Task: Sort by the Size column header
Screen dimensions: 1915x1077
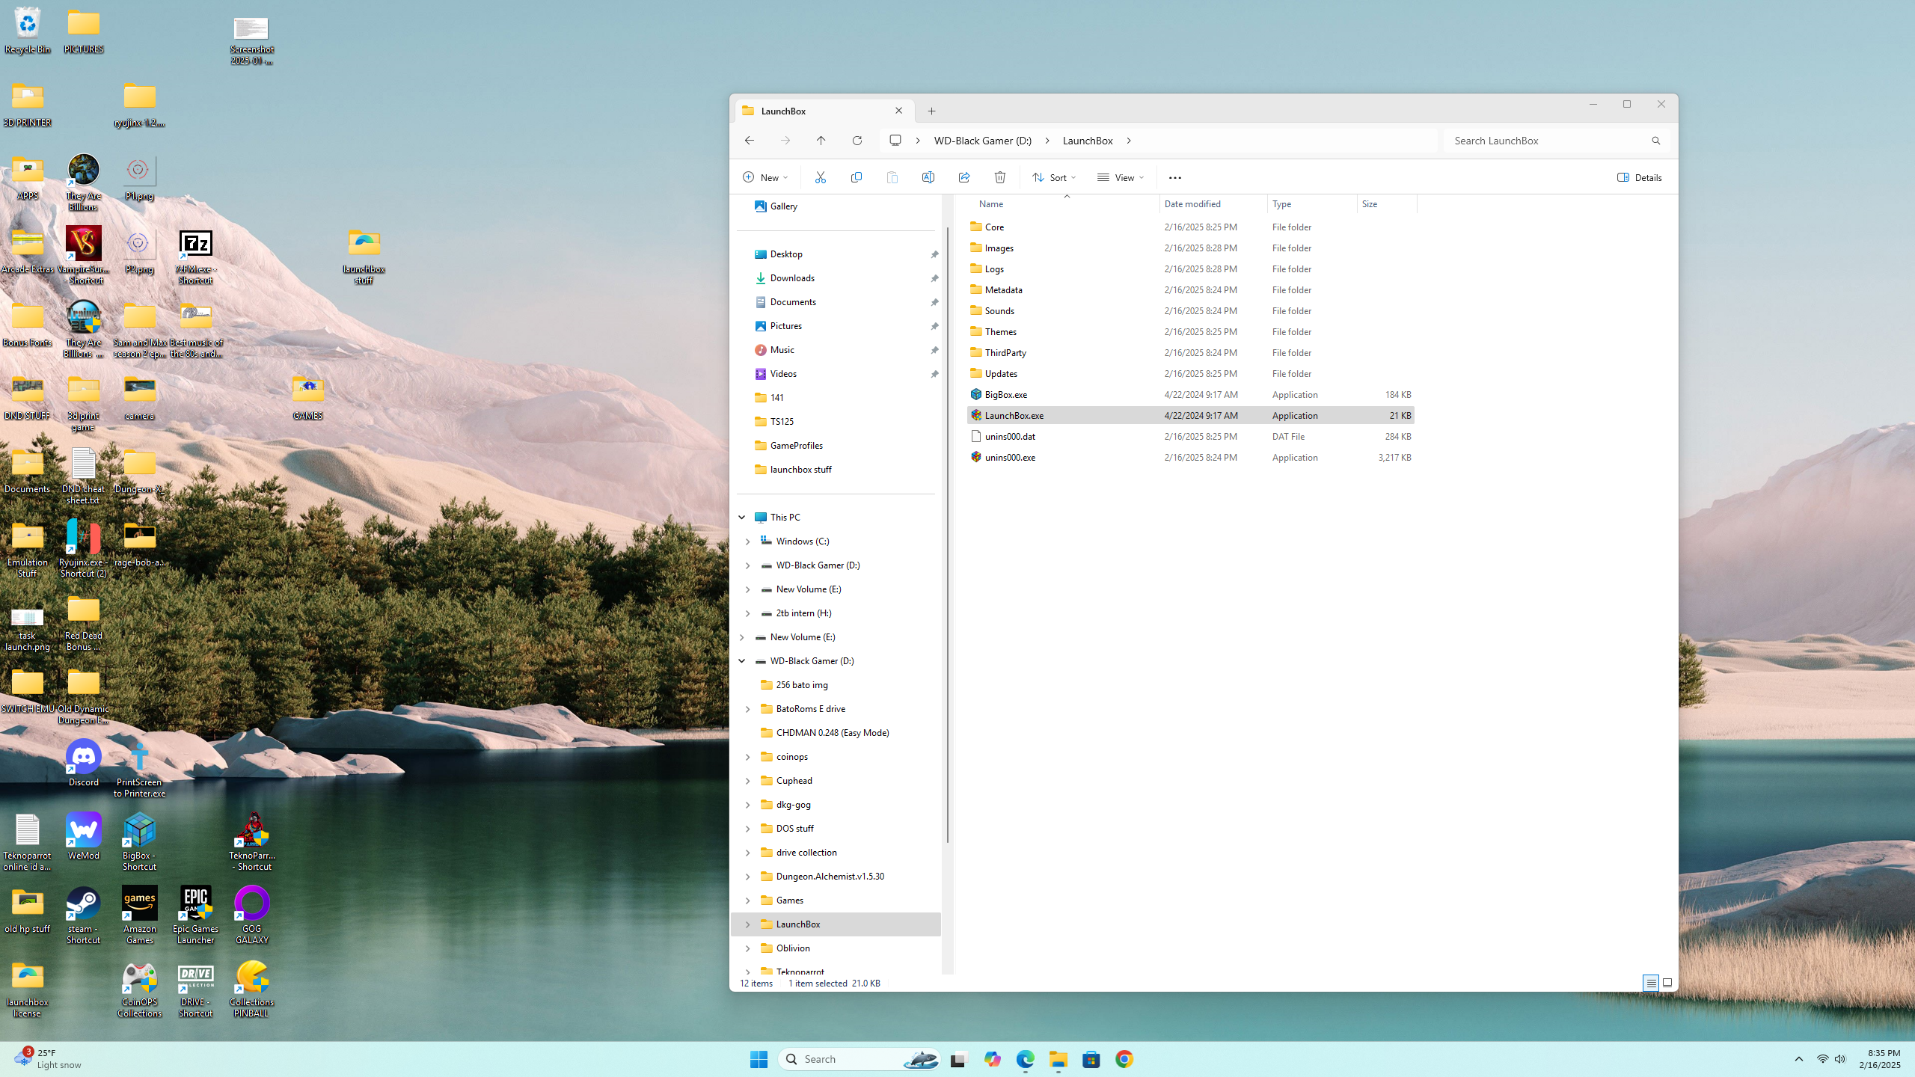Action: pyautogui.click(x=1387, y=204)
